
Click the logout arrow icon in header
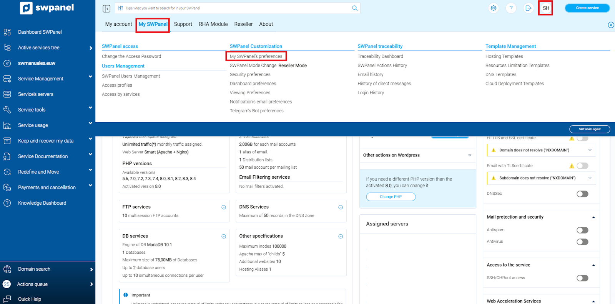[529, 8]
